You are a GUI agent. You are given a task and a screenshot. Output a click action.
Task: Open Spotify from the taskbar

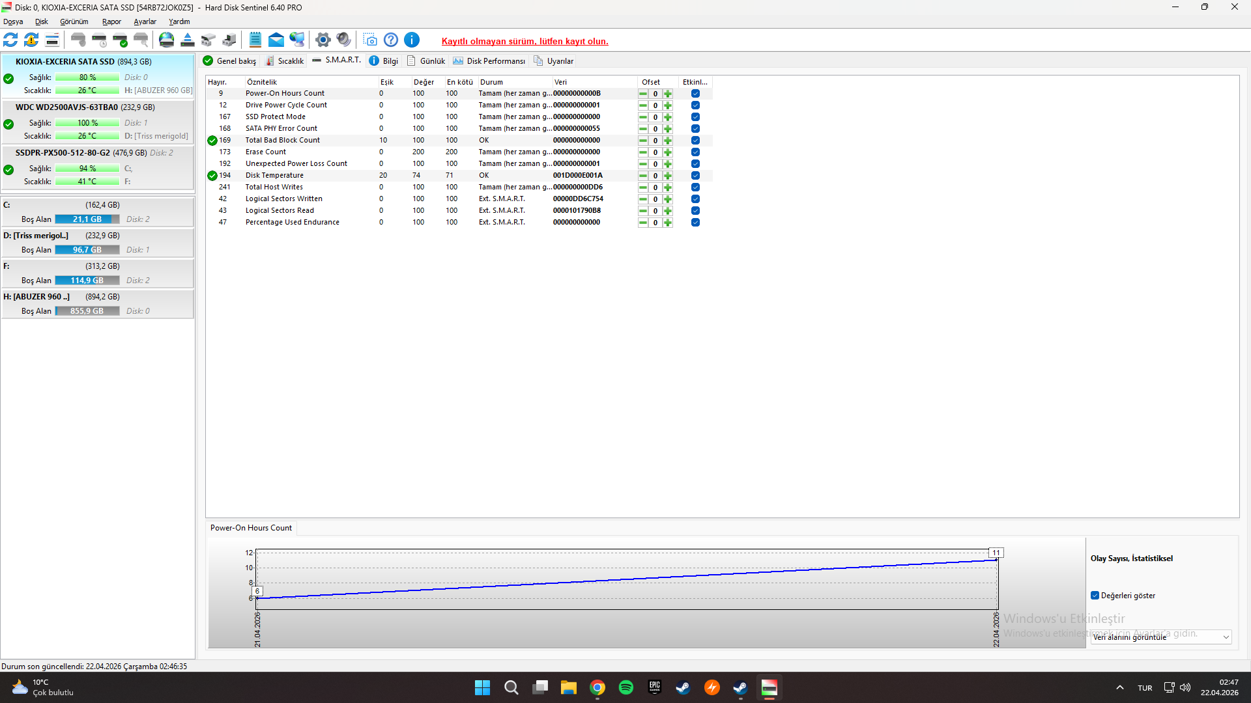pyautogui.click(x=626, y=687)
